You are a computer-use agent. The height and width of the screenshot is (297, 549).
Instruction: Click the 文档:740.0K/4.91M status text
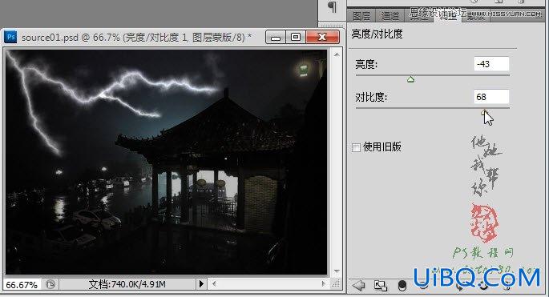click(x=127, y=284)
